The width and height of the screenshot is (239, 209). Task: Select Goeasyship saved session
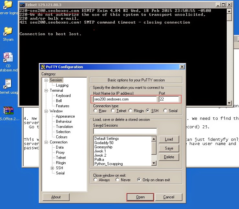click(103, 147)
